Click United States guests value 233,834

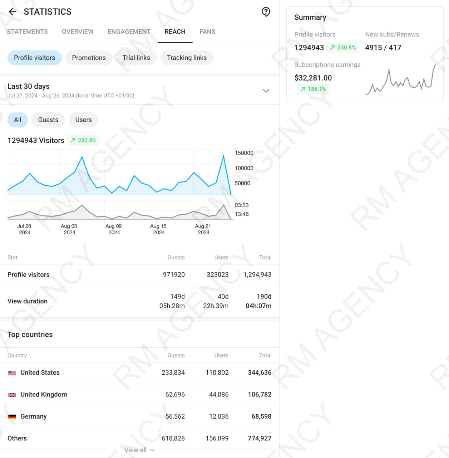click(x=173, y=372)
